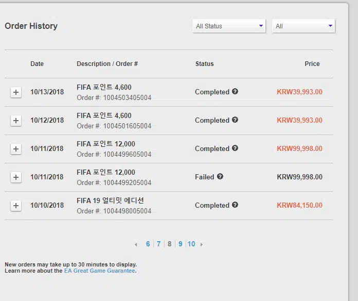358x301 pixels.
Task: Click order number 1004501605004
Action: [x=127, y=126]
